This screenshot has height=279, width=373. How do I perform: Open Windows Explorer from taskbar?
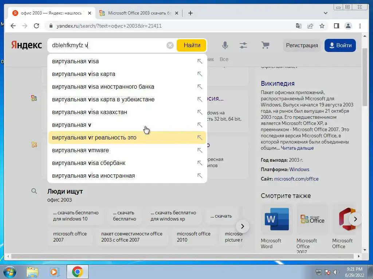(x=32, y=272)
